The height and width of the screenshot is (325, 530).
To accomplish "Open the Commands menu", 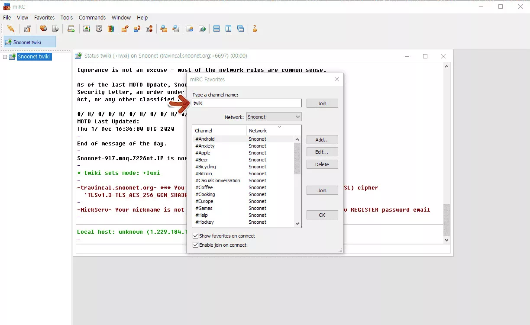I will [x=92, y=18].
